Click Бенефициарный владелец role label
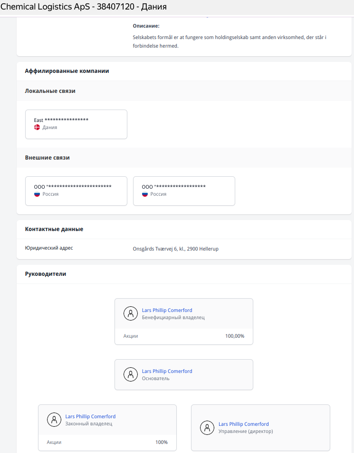This screenshot has width=354, height=453. click(x=173, y=317)
